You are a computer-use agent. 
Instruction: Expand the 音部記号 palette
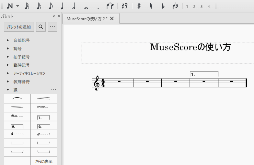[8, 40]
